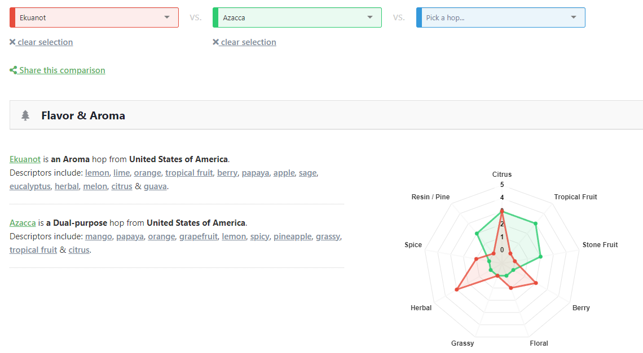Follow the pineapple descriptor link
This screenshot has width=643, height=353.
[x=292, y=236]
